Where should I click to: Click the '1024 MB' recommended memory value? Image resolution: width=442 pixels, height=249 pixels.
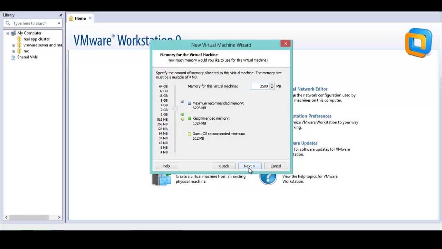tap(199, 123)
